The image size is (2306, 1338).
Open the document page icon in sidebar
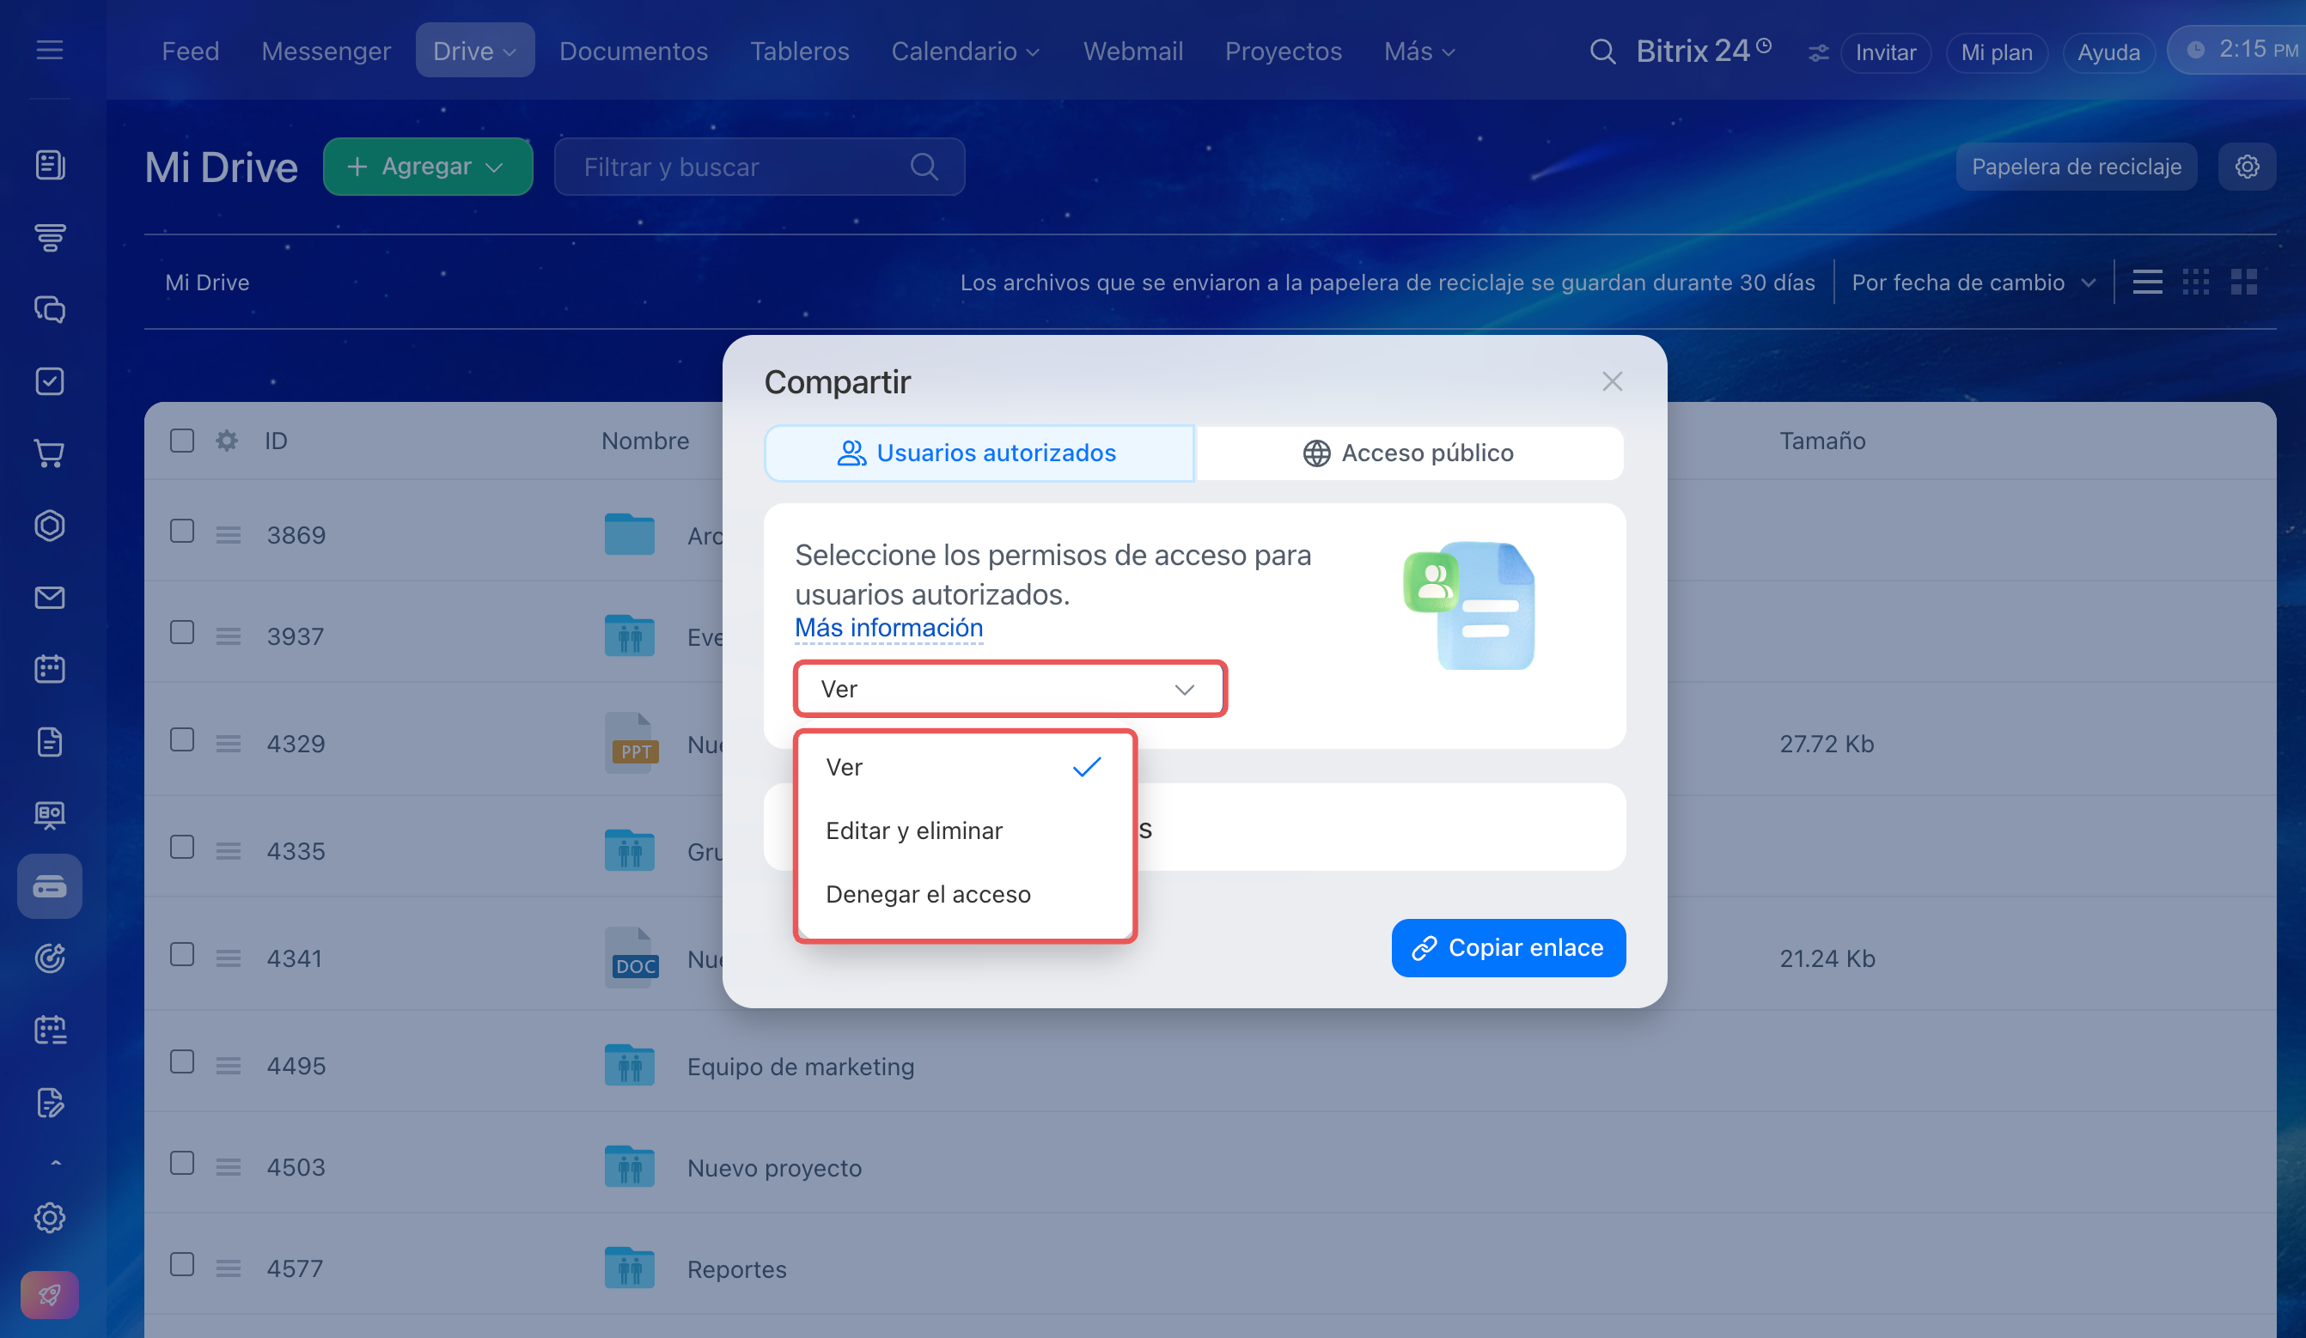click(50, 742)
